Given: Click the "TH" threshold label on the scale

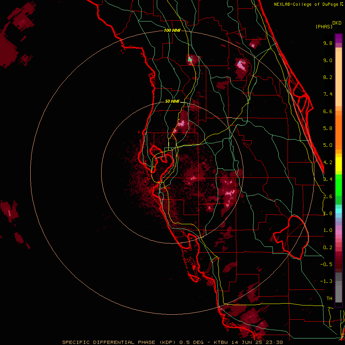Looking at the screenshot, I should point(329,299).
